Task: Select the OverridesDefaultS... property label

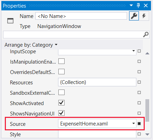Action: [32, 72]
